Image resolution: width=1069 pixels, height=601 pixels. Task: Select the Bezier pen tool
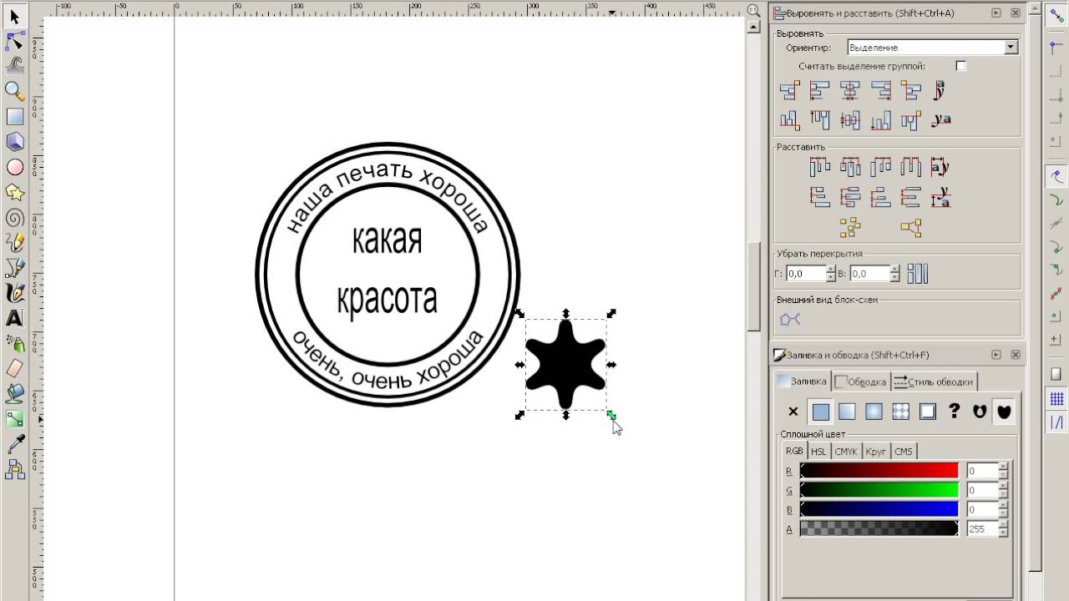pos(14,268)
